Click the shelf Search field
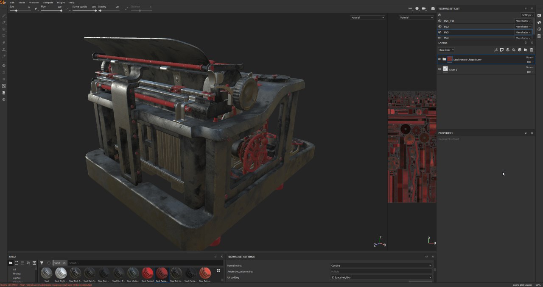The image size is (543, 287). coord(145,263)
